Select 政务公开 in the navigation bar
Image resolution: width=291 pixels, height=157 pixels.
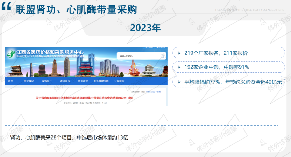[x=47, y=81]
